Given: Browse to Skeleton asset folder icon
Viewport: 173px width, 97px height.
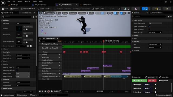Looking at the screenshot, I should click(x=27, y=29).
